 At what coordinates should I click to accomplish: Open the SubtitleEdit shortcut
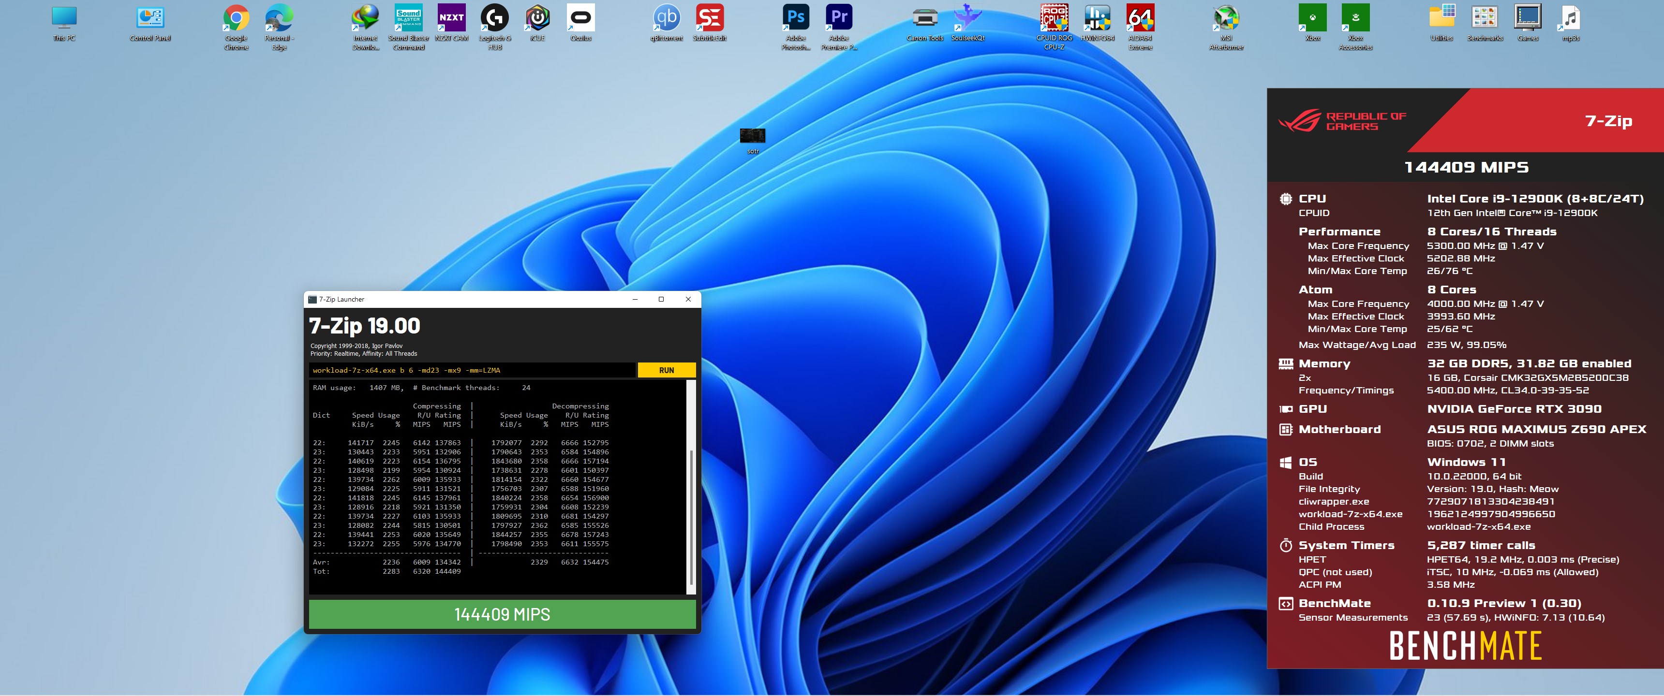tap(709, 23)
